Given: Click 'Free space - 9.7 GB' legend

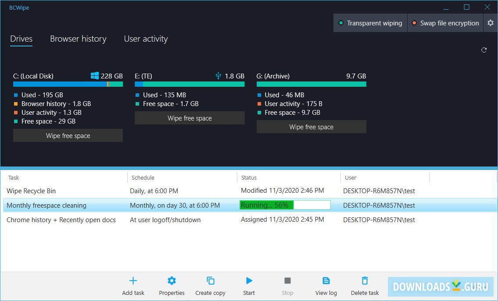Looking at the screenshot, I should pyautogui.click(x=292, y=112).
